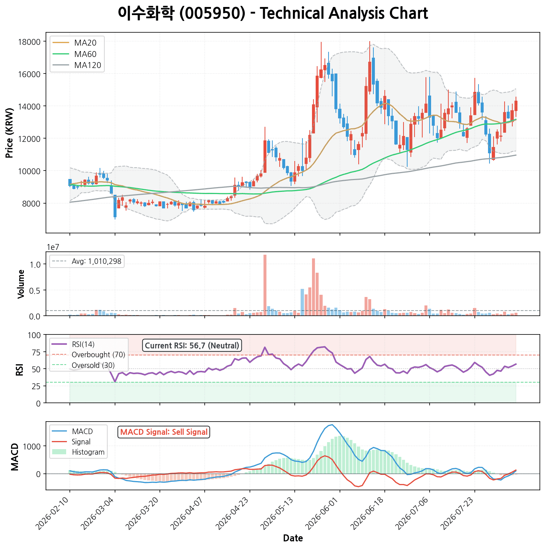Select the Histogram legend entry text
This screenshot has height=548, width=545.
(88, 452)
